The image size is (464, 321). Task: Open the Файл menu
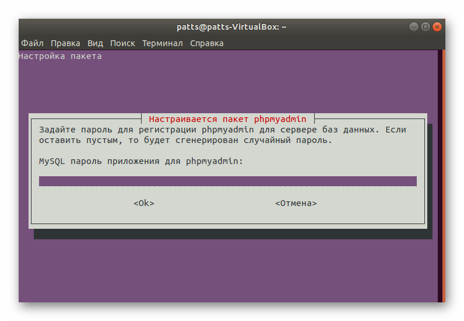[x=32, y=43]
